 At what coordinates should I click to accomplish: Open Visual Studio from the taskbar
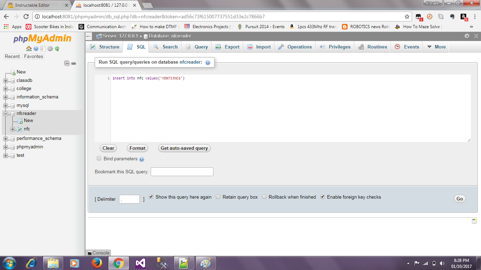coord(140,263)
